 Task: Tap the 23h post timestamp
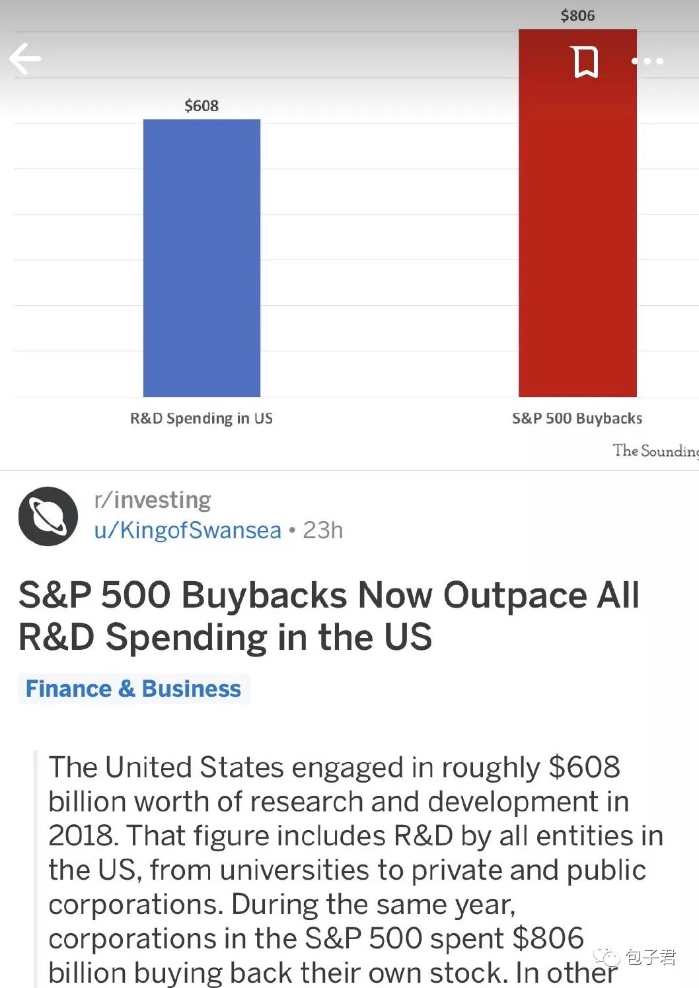pyautogui.click(x=323, y=530)
